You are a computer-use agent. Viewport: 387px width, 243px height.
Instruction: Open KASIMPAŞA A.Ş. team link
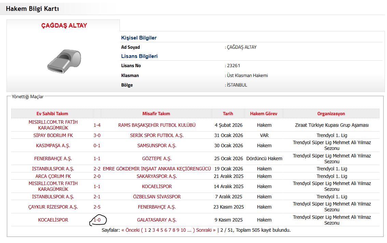coord(53,146)
